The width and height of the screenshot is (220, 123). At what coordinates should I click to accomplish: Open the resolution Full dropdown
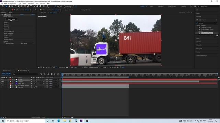tap(78, 67)
